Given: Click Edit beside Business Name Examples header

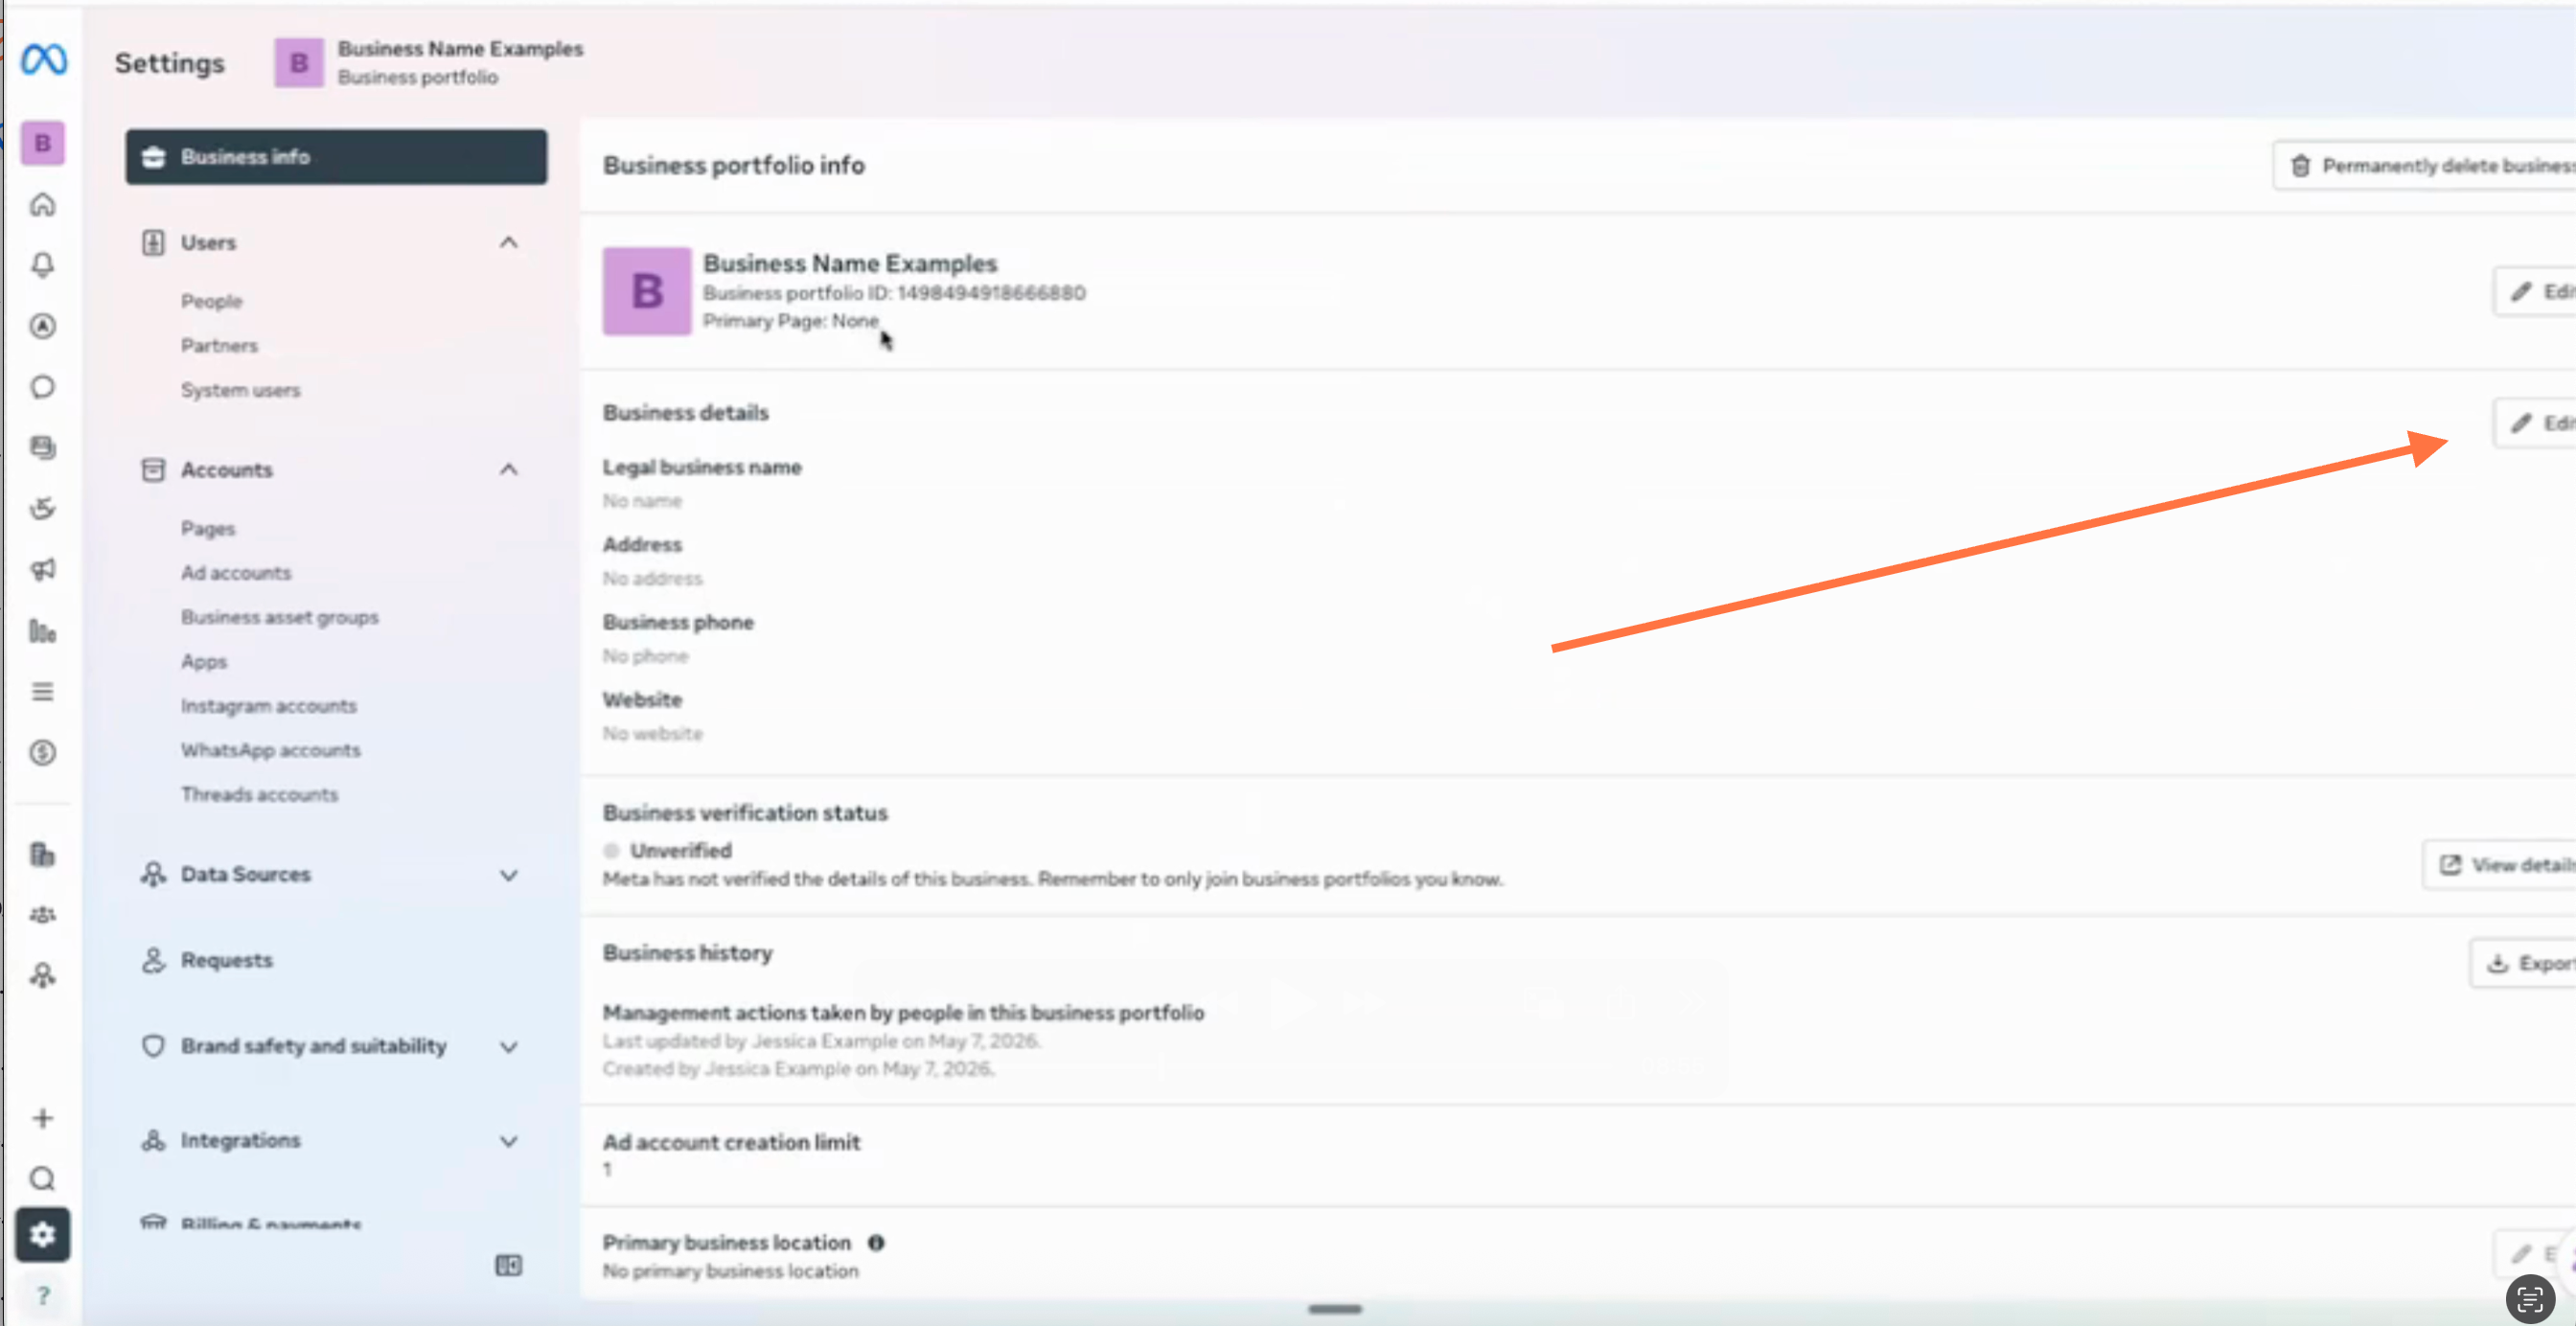Looking at the screenshot, I should click(x=2537, y=292).
